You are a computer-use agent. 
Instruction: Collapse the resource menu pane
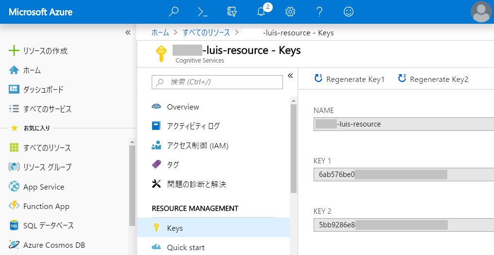(290, 75)
